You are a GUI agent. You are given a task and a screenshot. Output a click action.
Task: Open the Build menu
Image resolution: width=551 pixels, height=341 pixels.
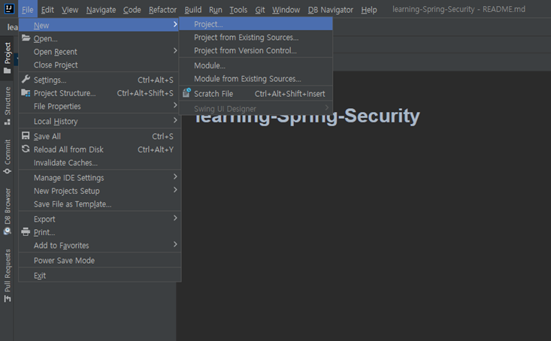(x=193, y=10)
